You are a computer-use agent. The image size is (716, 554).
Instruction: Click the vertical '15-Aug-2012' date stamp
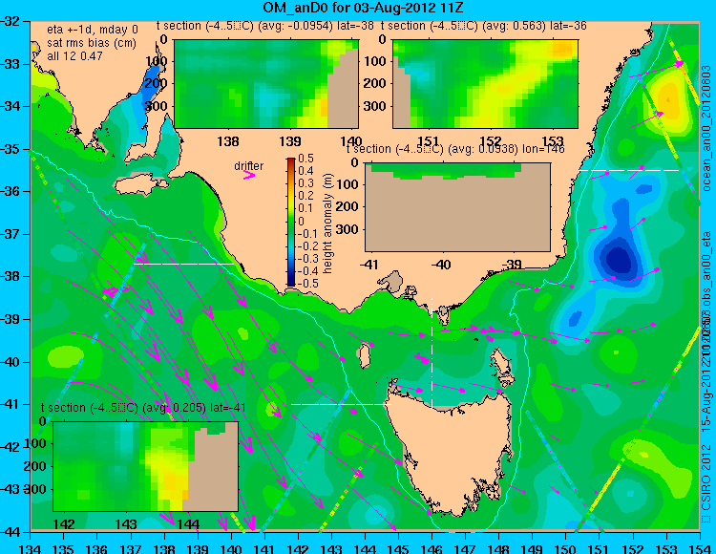707,396
